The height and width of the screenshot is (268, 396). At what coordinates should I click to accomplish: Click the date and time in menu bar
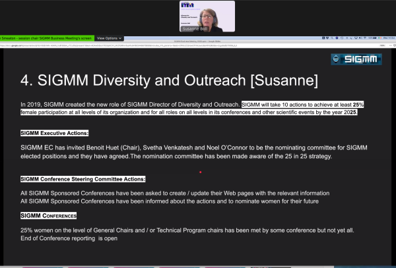pos(389,38)
